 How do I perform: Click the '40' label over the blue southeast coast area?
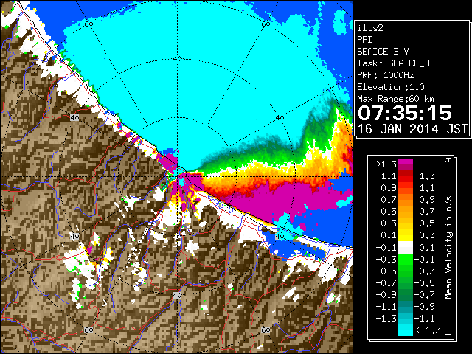point(280,236)
